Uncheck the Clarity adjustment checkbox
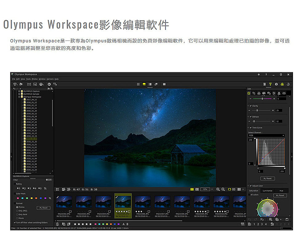The width and height of the screenshot is (305, 246). 251,106
